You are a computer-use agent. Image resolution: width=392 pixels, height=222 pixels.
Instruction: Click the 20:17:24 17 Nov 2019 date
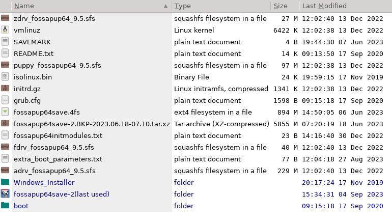coord(343,183)
